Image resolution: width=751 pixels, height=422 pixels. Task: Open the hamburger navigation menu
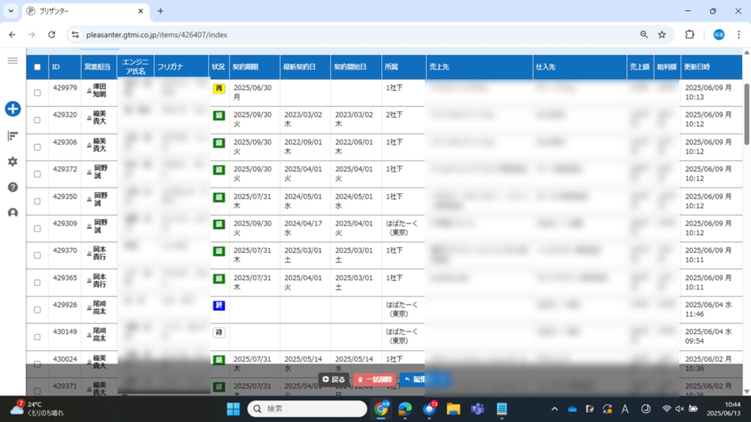[x=13, y=61]
